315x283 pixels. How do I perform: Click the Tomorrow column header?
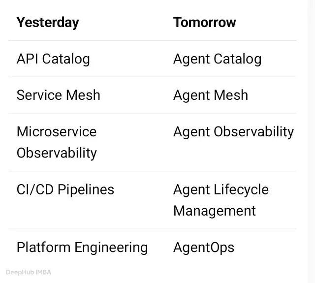(205, 22)
